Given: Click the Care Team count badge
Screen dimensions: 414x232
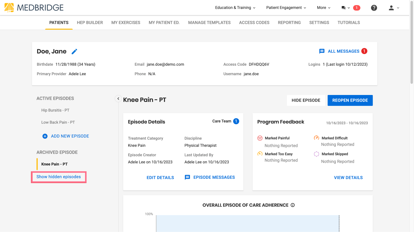Looking at the screenshot, I should pos(236,121).
